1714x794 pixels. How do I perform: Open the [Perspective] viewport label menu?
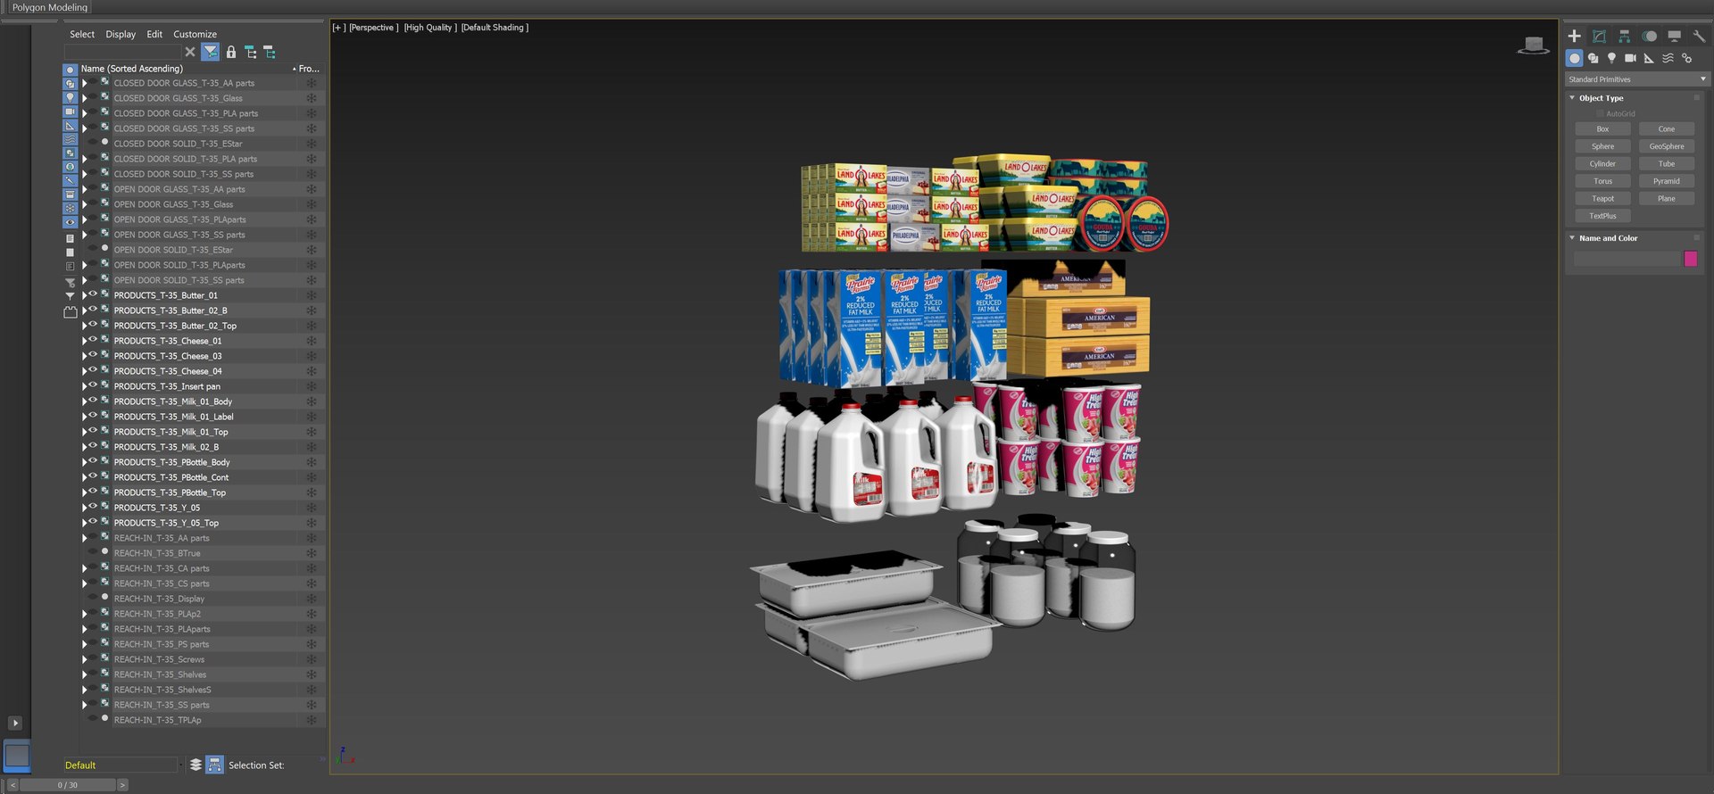click(373, 28)
